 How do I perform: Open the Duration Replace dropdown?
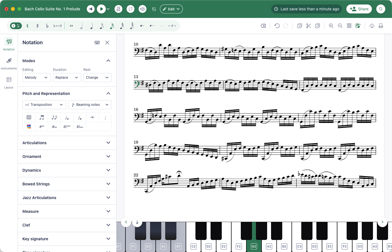click(x=67, y=78)
